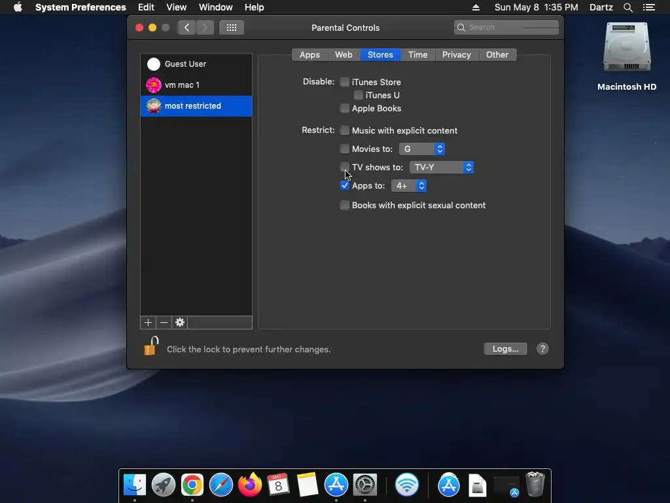Open Safari from the Dock

click(x=221, y=485)
